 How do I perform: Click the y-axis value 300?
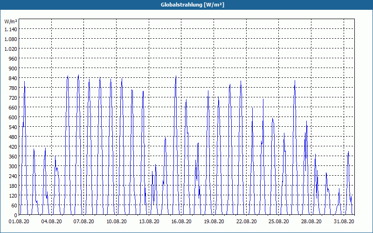[x=13, y=166]
